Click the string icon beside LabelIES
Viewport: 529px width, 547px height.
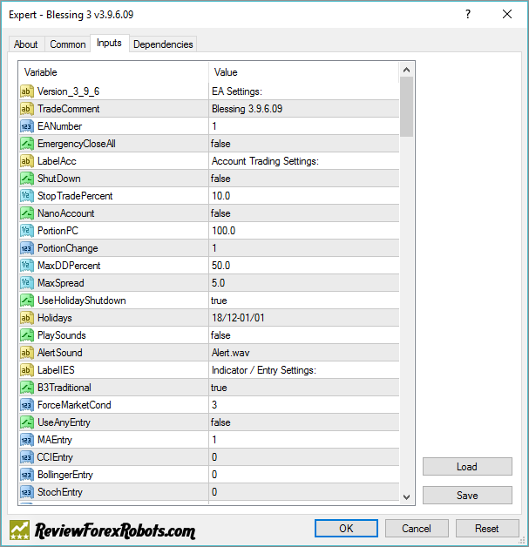point(27,370)
